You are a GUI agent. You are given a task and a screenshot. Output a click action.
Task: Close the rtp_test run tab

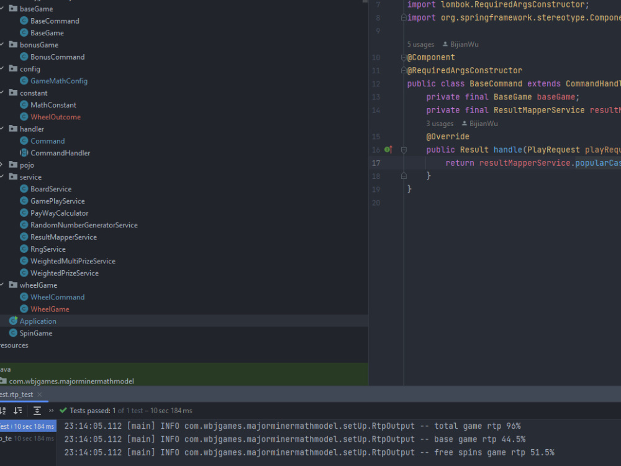[40, 395]
